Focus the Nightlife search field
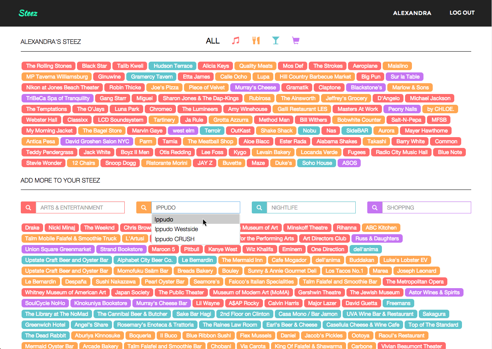The width and height of the screenshot is (492, 349). point(311,208)
